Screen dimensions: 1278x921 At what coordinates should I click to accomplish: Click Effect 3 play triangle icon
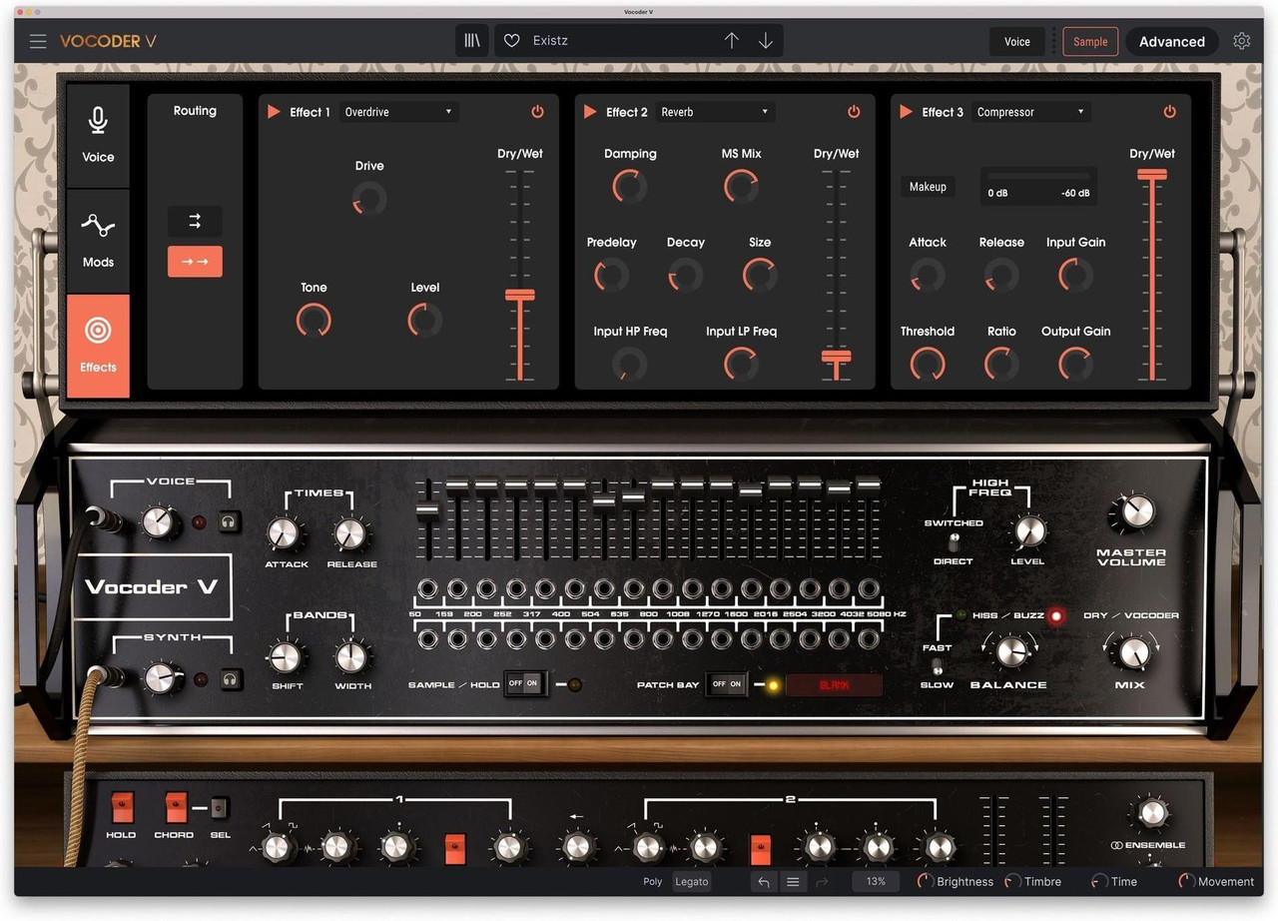pos(907,112)
